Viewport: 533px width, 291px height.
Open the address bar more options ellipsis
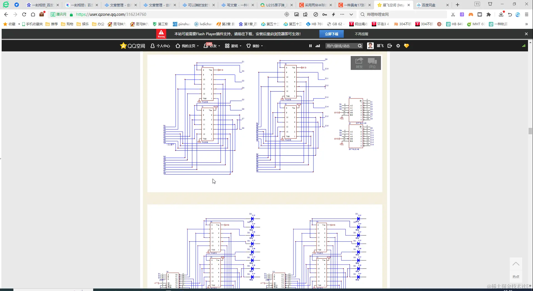[342, 14]
